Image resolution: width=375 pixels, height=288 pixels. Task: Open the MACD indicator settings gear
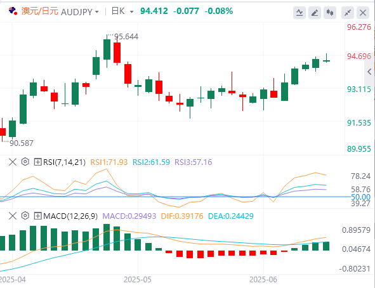tap(25, 216)
